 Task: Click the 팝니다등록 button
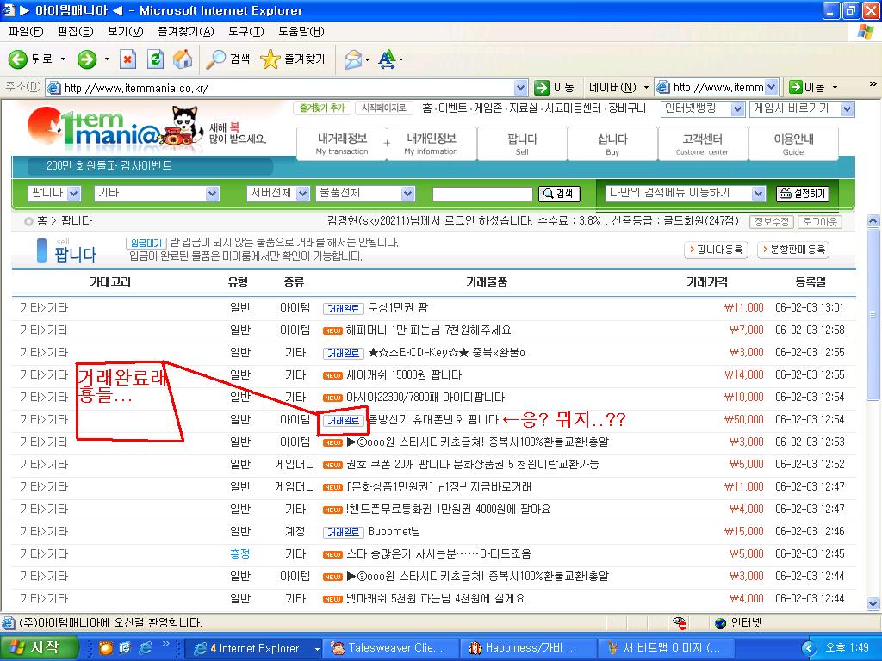(716, 250)
